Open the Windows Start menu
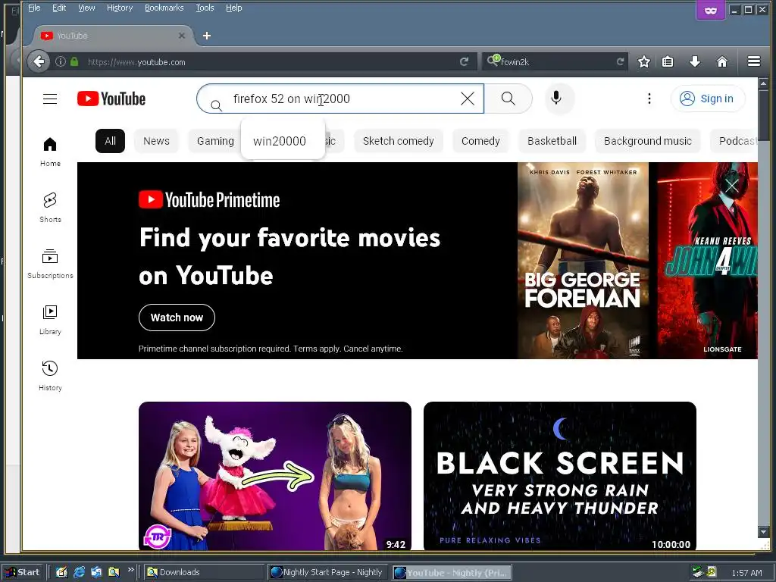The width and height of the screenshot is (776, 582). coord(23,572)
